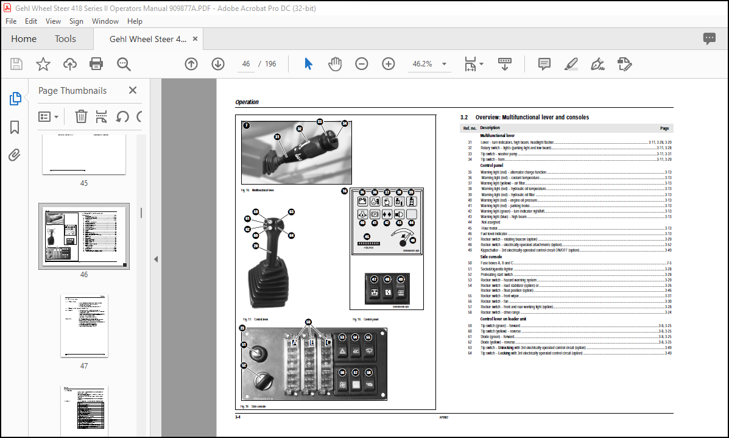Open the File menu
Image resolution: width=729 pixels, height=438 pixels.
pos(11,21)
